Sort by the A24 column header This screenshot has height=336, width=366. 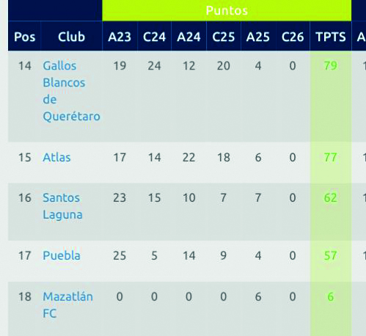click(189, 37)
